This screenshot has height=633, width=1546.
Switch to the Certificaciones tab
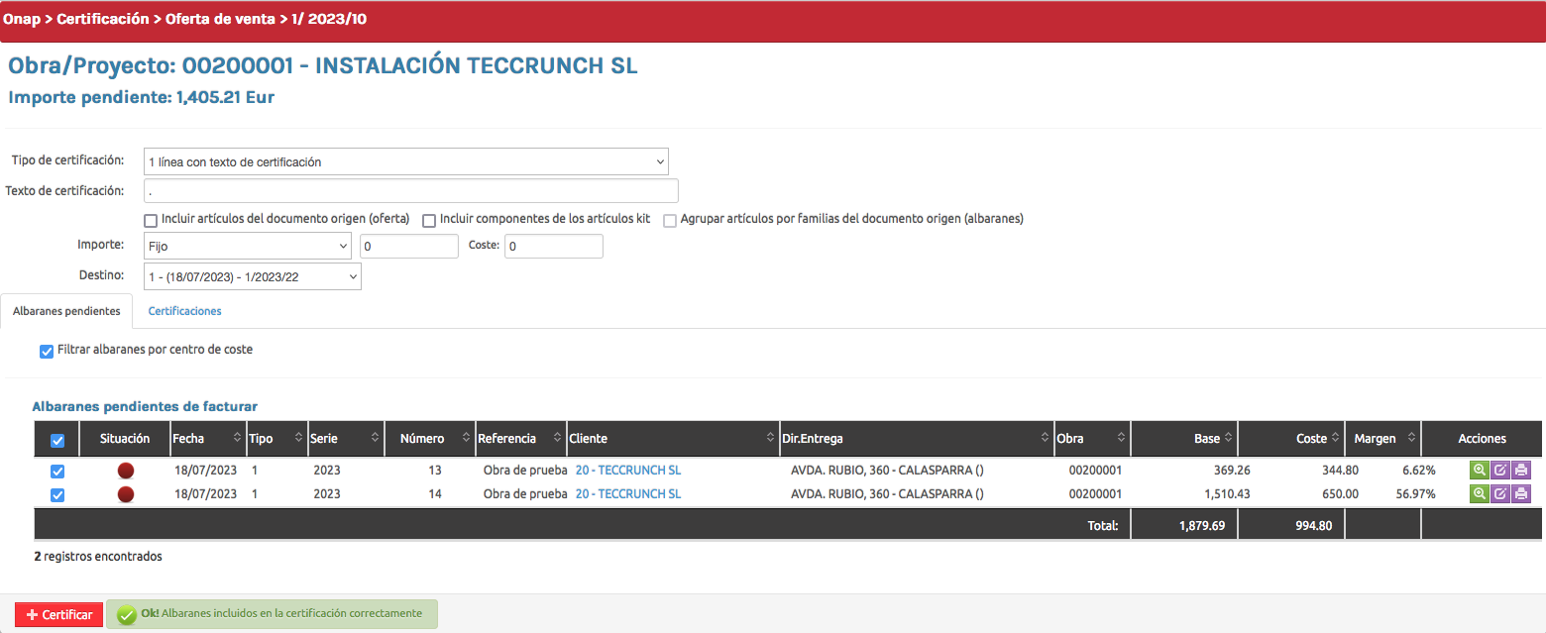184,311
